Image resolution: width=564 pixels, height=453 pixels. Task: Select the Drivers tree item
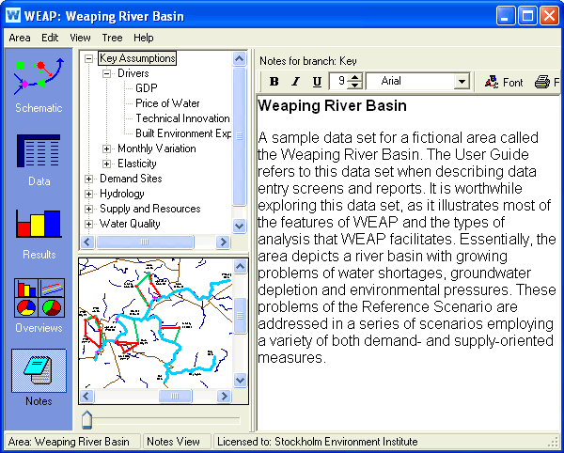click(x=133, y=73)
